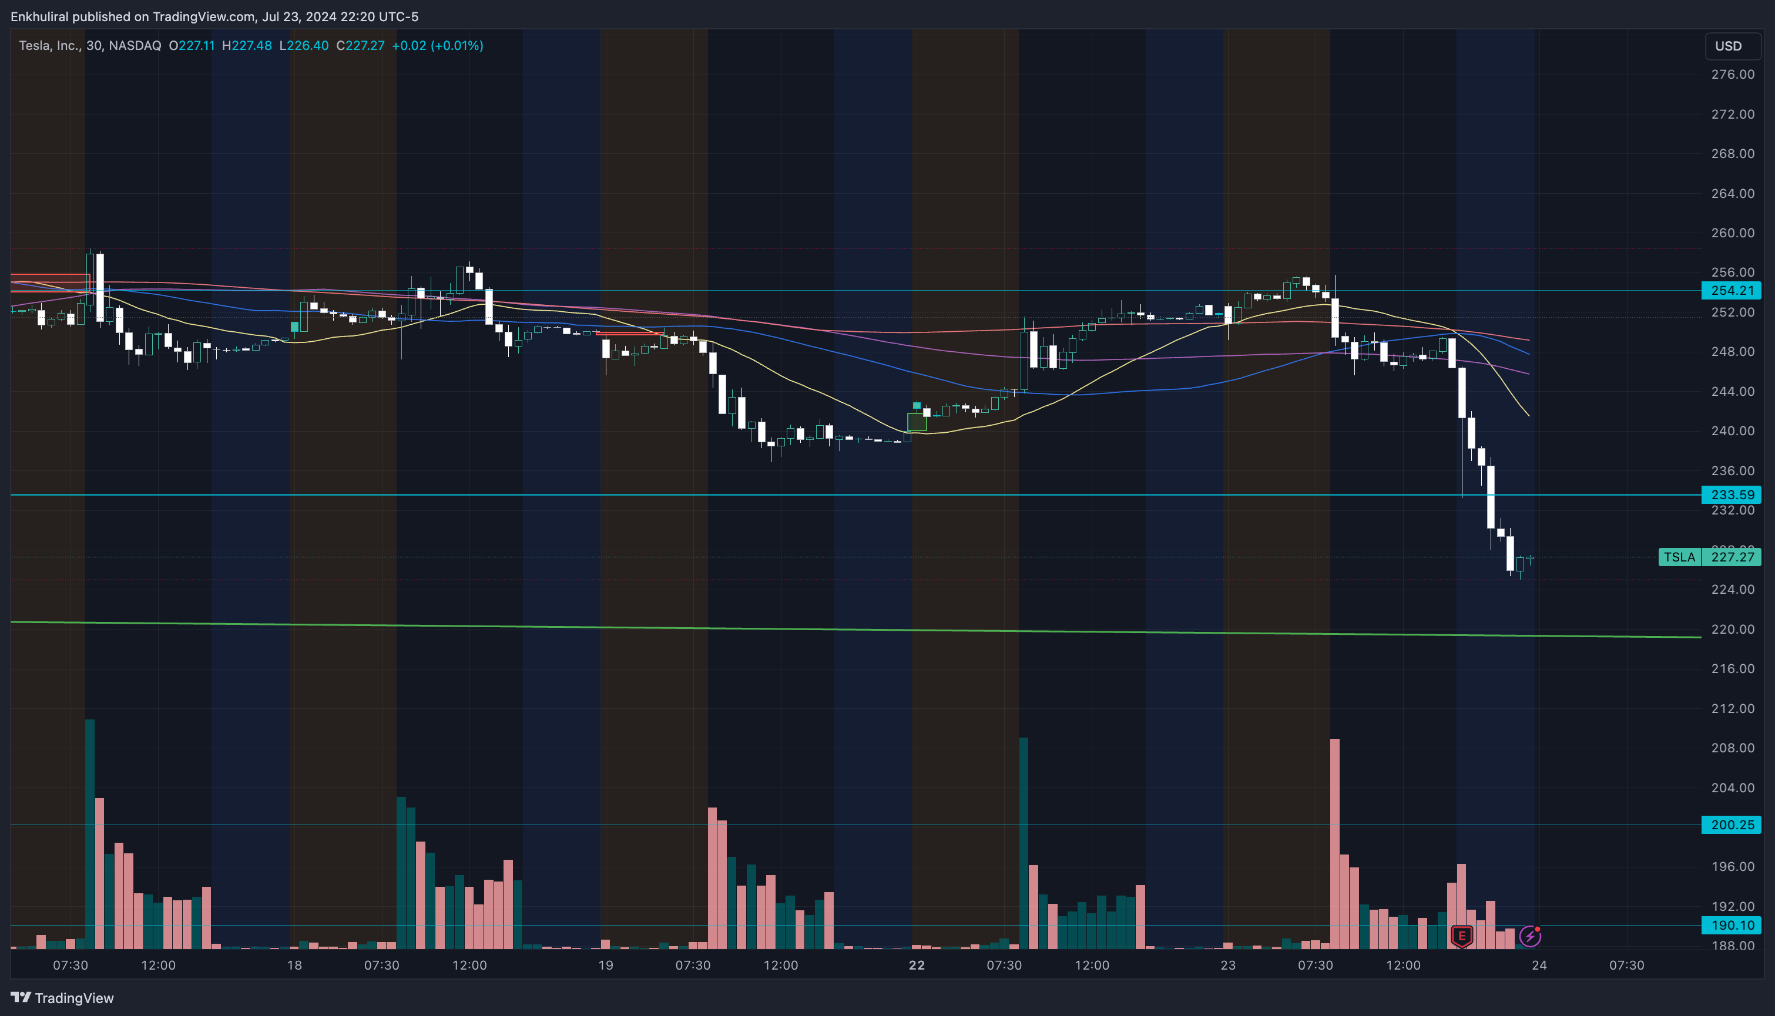Click the 24 date label on time axis
Image resolution: width=1775 pixels, height=1016 pixels.
point(1539,965)
